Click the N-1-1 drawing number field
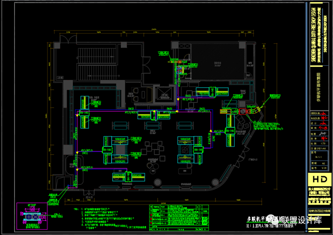The width and height of the screenshot is (333, 235). click(x=319, y=157)
